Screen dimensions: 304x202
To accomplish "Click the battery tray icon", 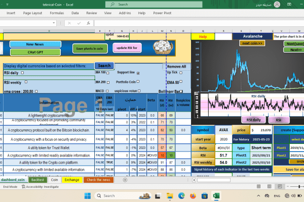I will click(x=300, y=196).
